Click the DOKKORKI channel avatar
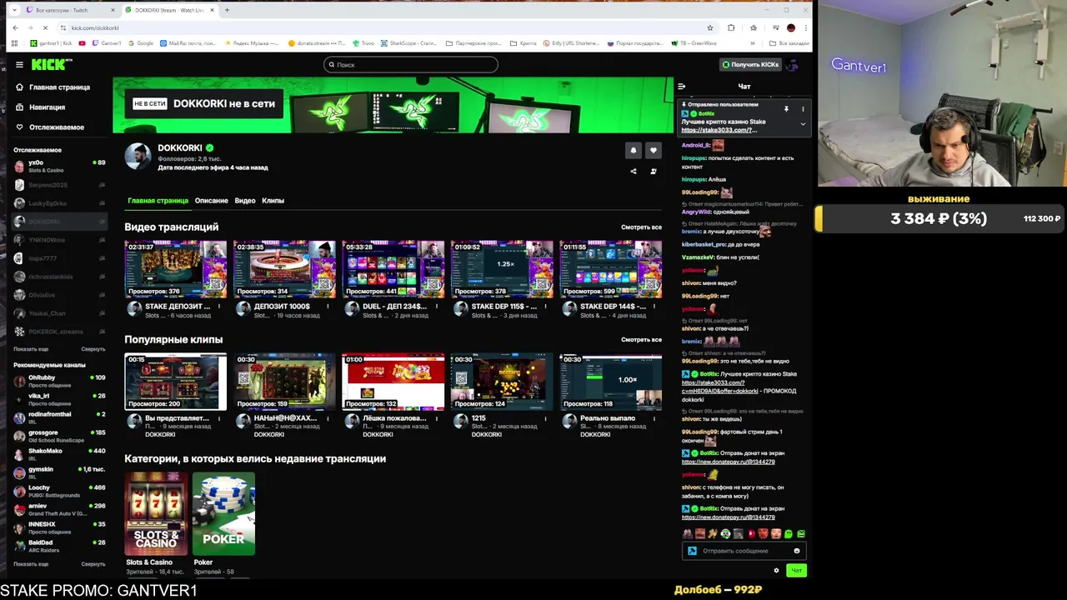This screenshot has width=1067, height=600. pos(138,156)
